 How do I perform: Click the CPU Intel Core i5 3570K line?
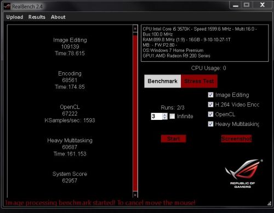199,29
